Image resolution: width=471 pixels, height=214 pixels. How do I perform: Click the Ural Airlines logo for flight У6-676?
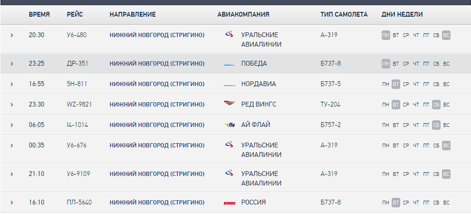pos(229,145)
